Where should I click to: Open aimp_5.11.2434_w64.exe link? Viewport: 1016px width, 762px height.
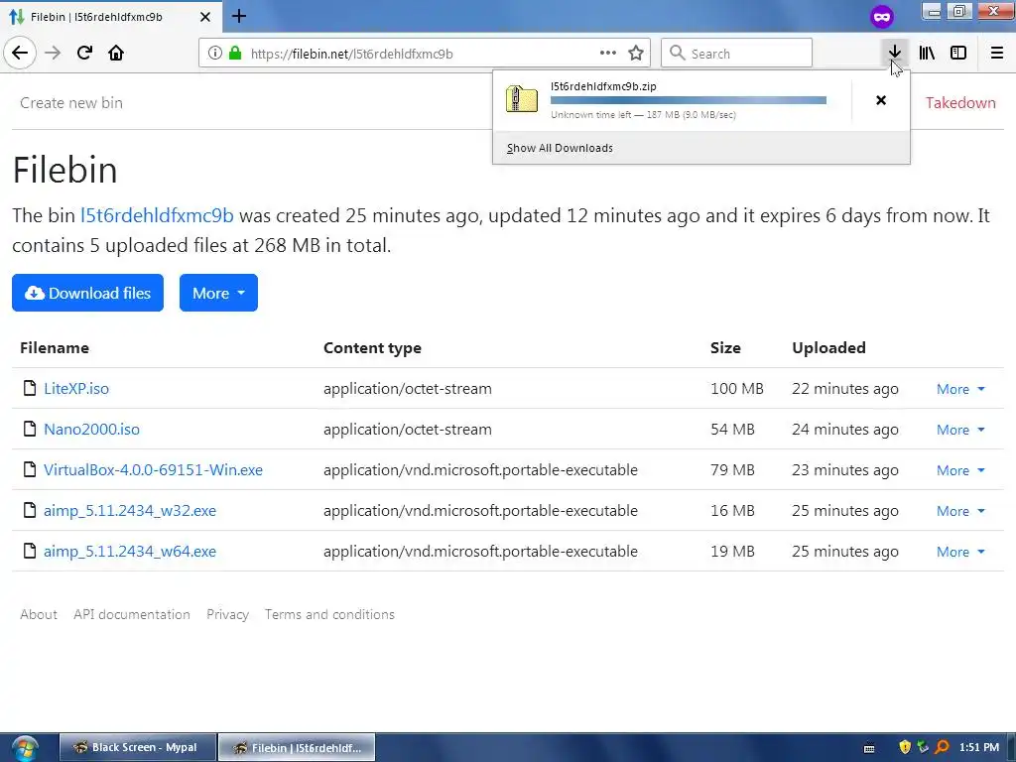pyautogui.click(x=130, y=552)
